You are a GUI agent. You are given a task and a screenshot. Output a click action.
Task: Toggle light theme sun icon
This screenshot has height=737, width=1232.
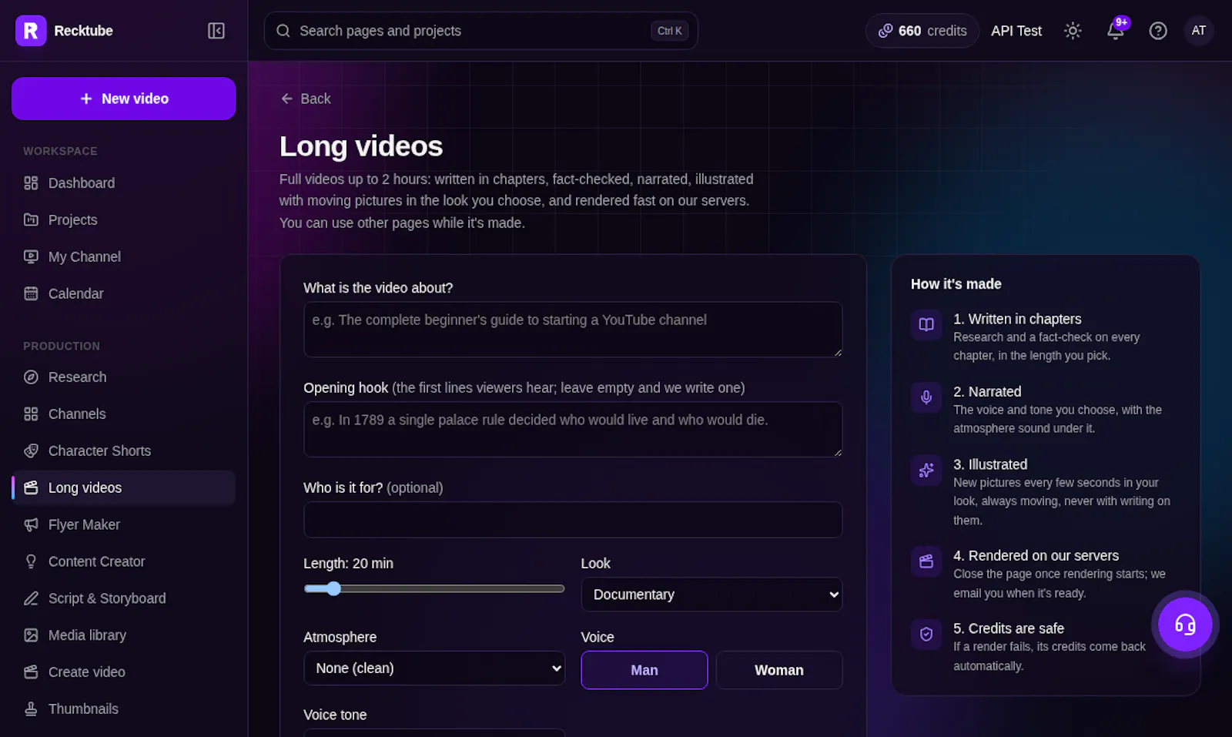click(x=1073, y=31)
